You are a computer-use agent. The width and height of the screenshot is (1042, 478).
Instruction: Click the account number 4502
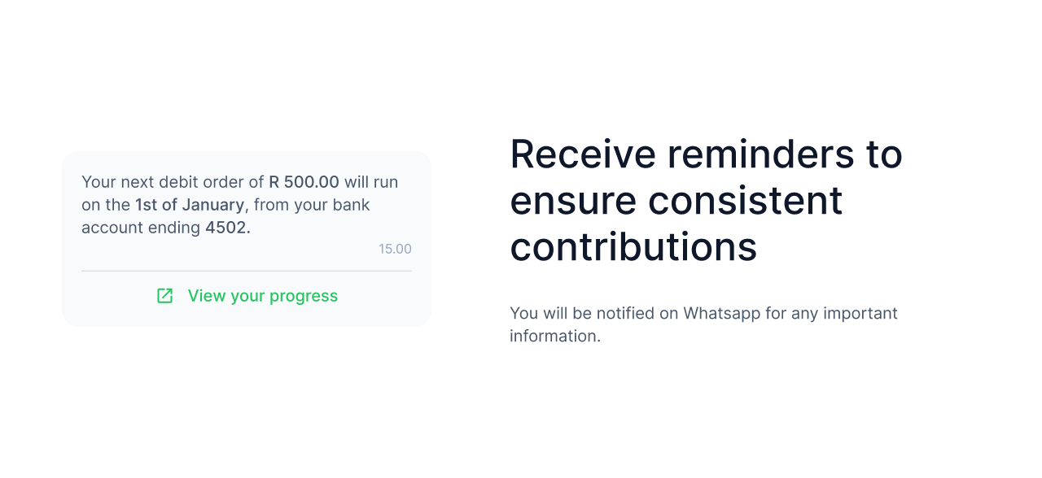point(227,228)
